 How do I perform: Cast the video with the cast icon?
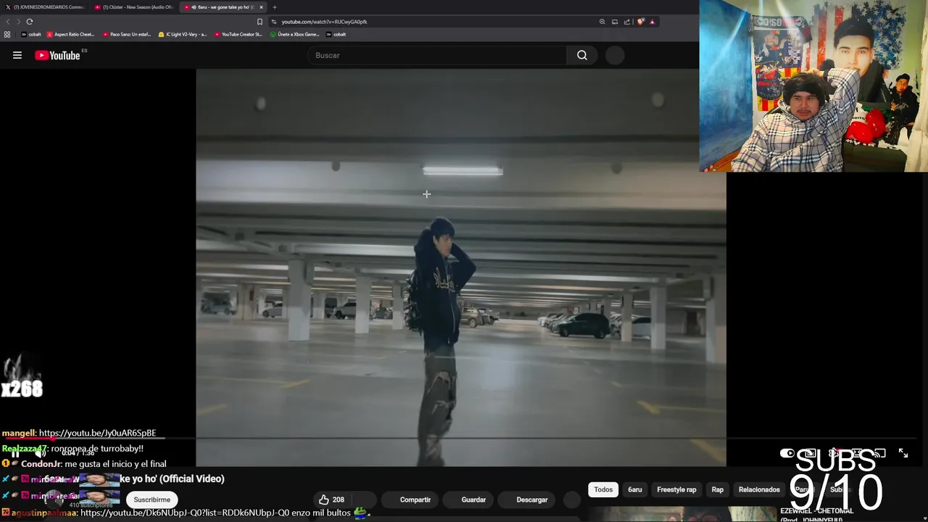879,453
